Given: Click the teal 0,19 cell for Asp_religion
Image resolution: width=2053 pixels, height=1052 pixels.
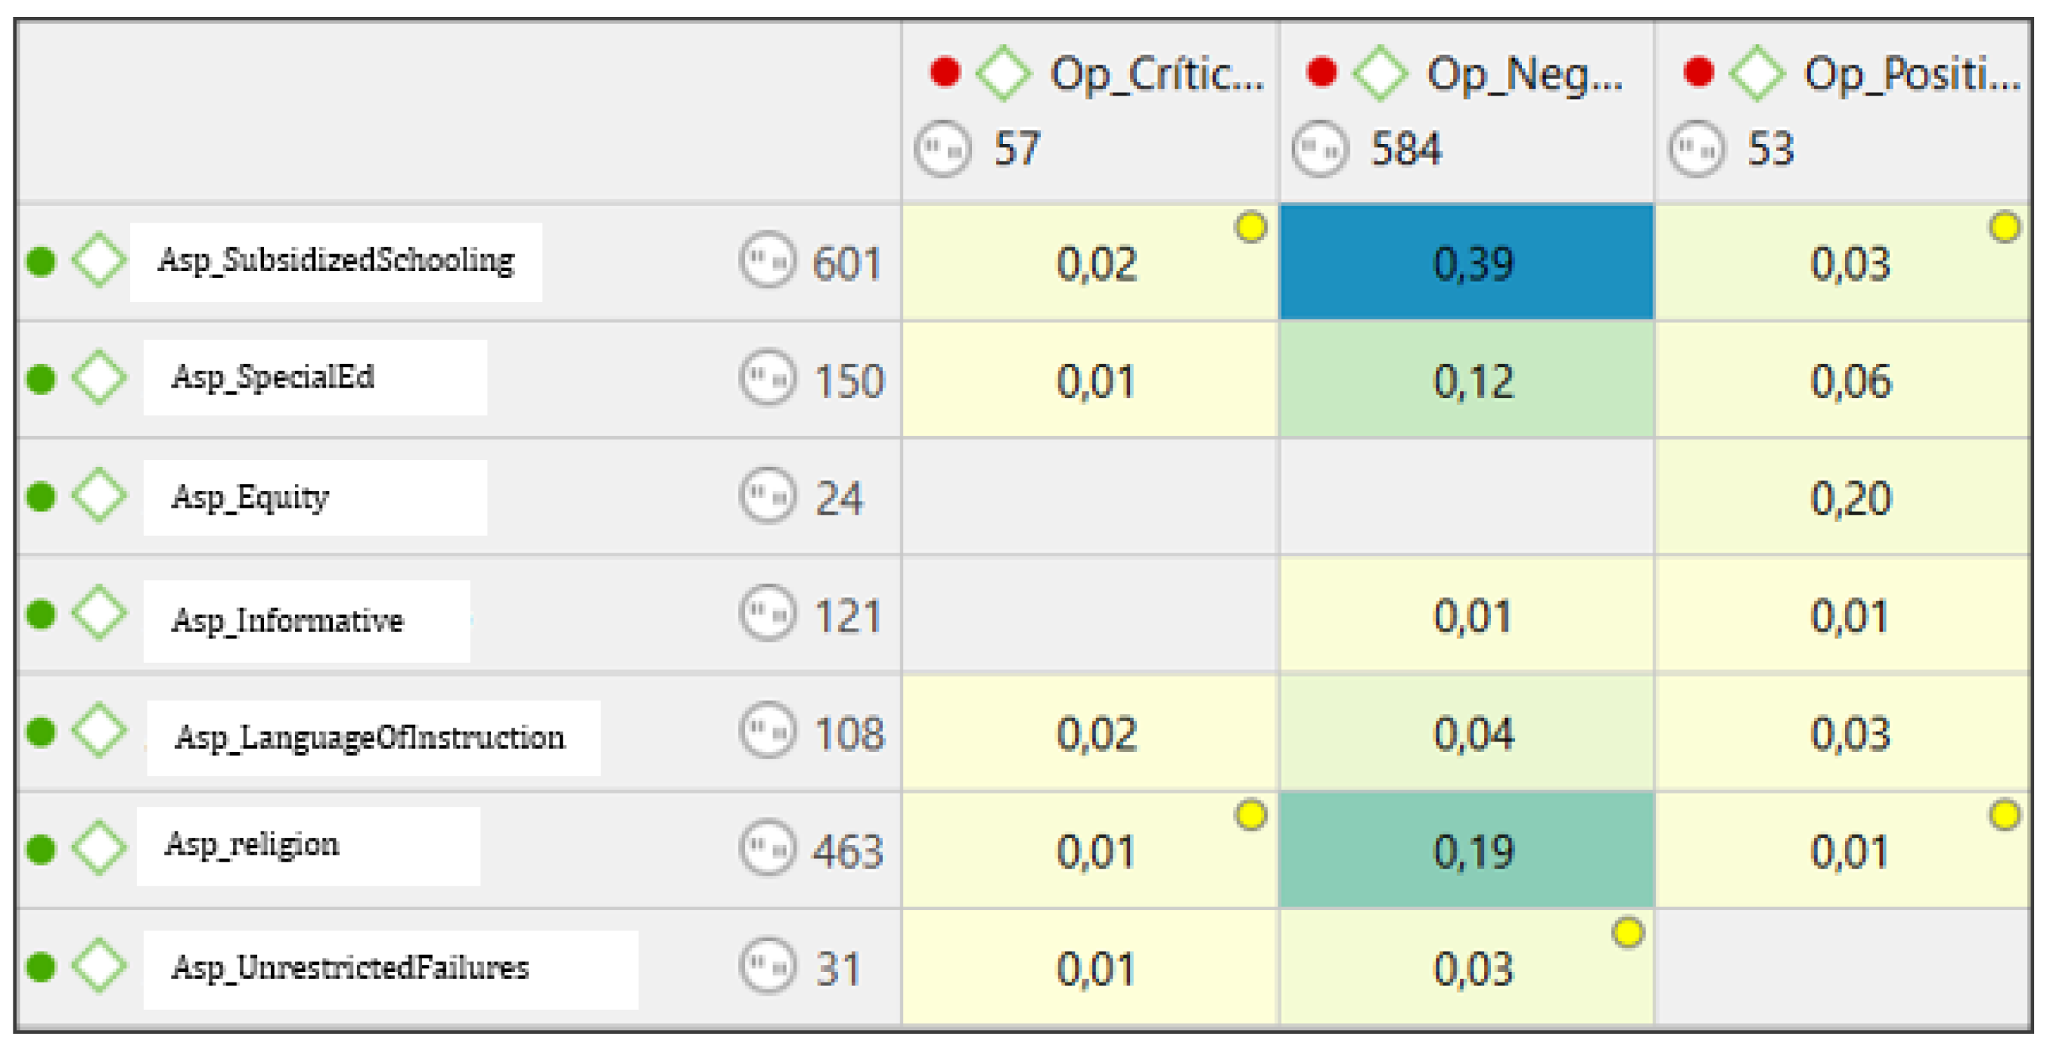Looking at the screenshot, I should (x=1467, y=850).
